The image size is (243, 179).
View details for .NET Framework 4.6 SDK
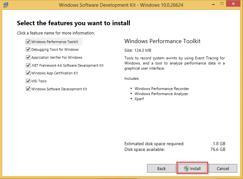[67, 65]
